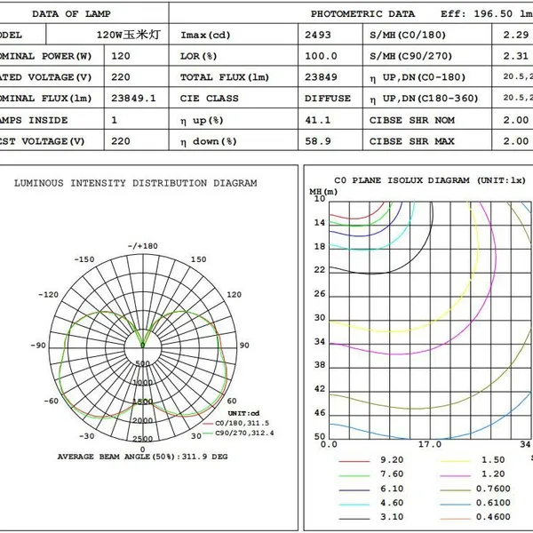The width and height of the screenshot is (533, 533).
Task: Click the isolux legend value 9.20
Action: click(x=392, y=460)
